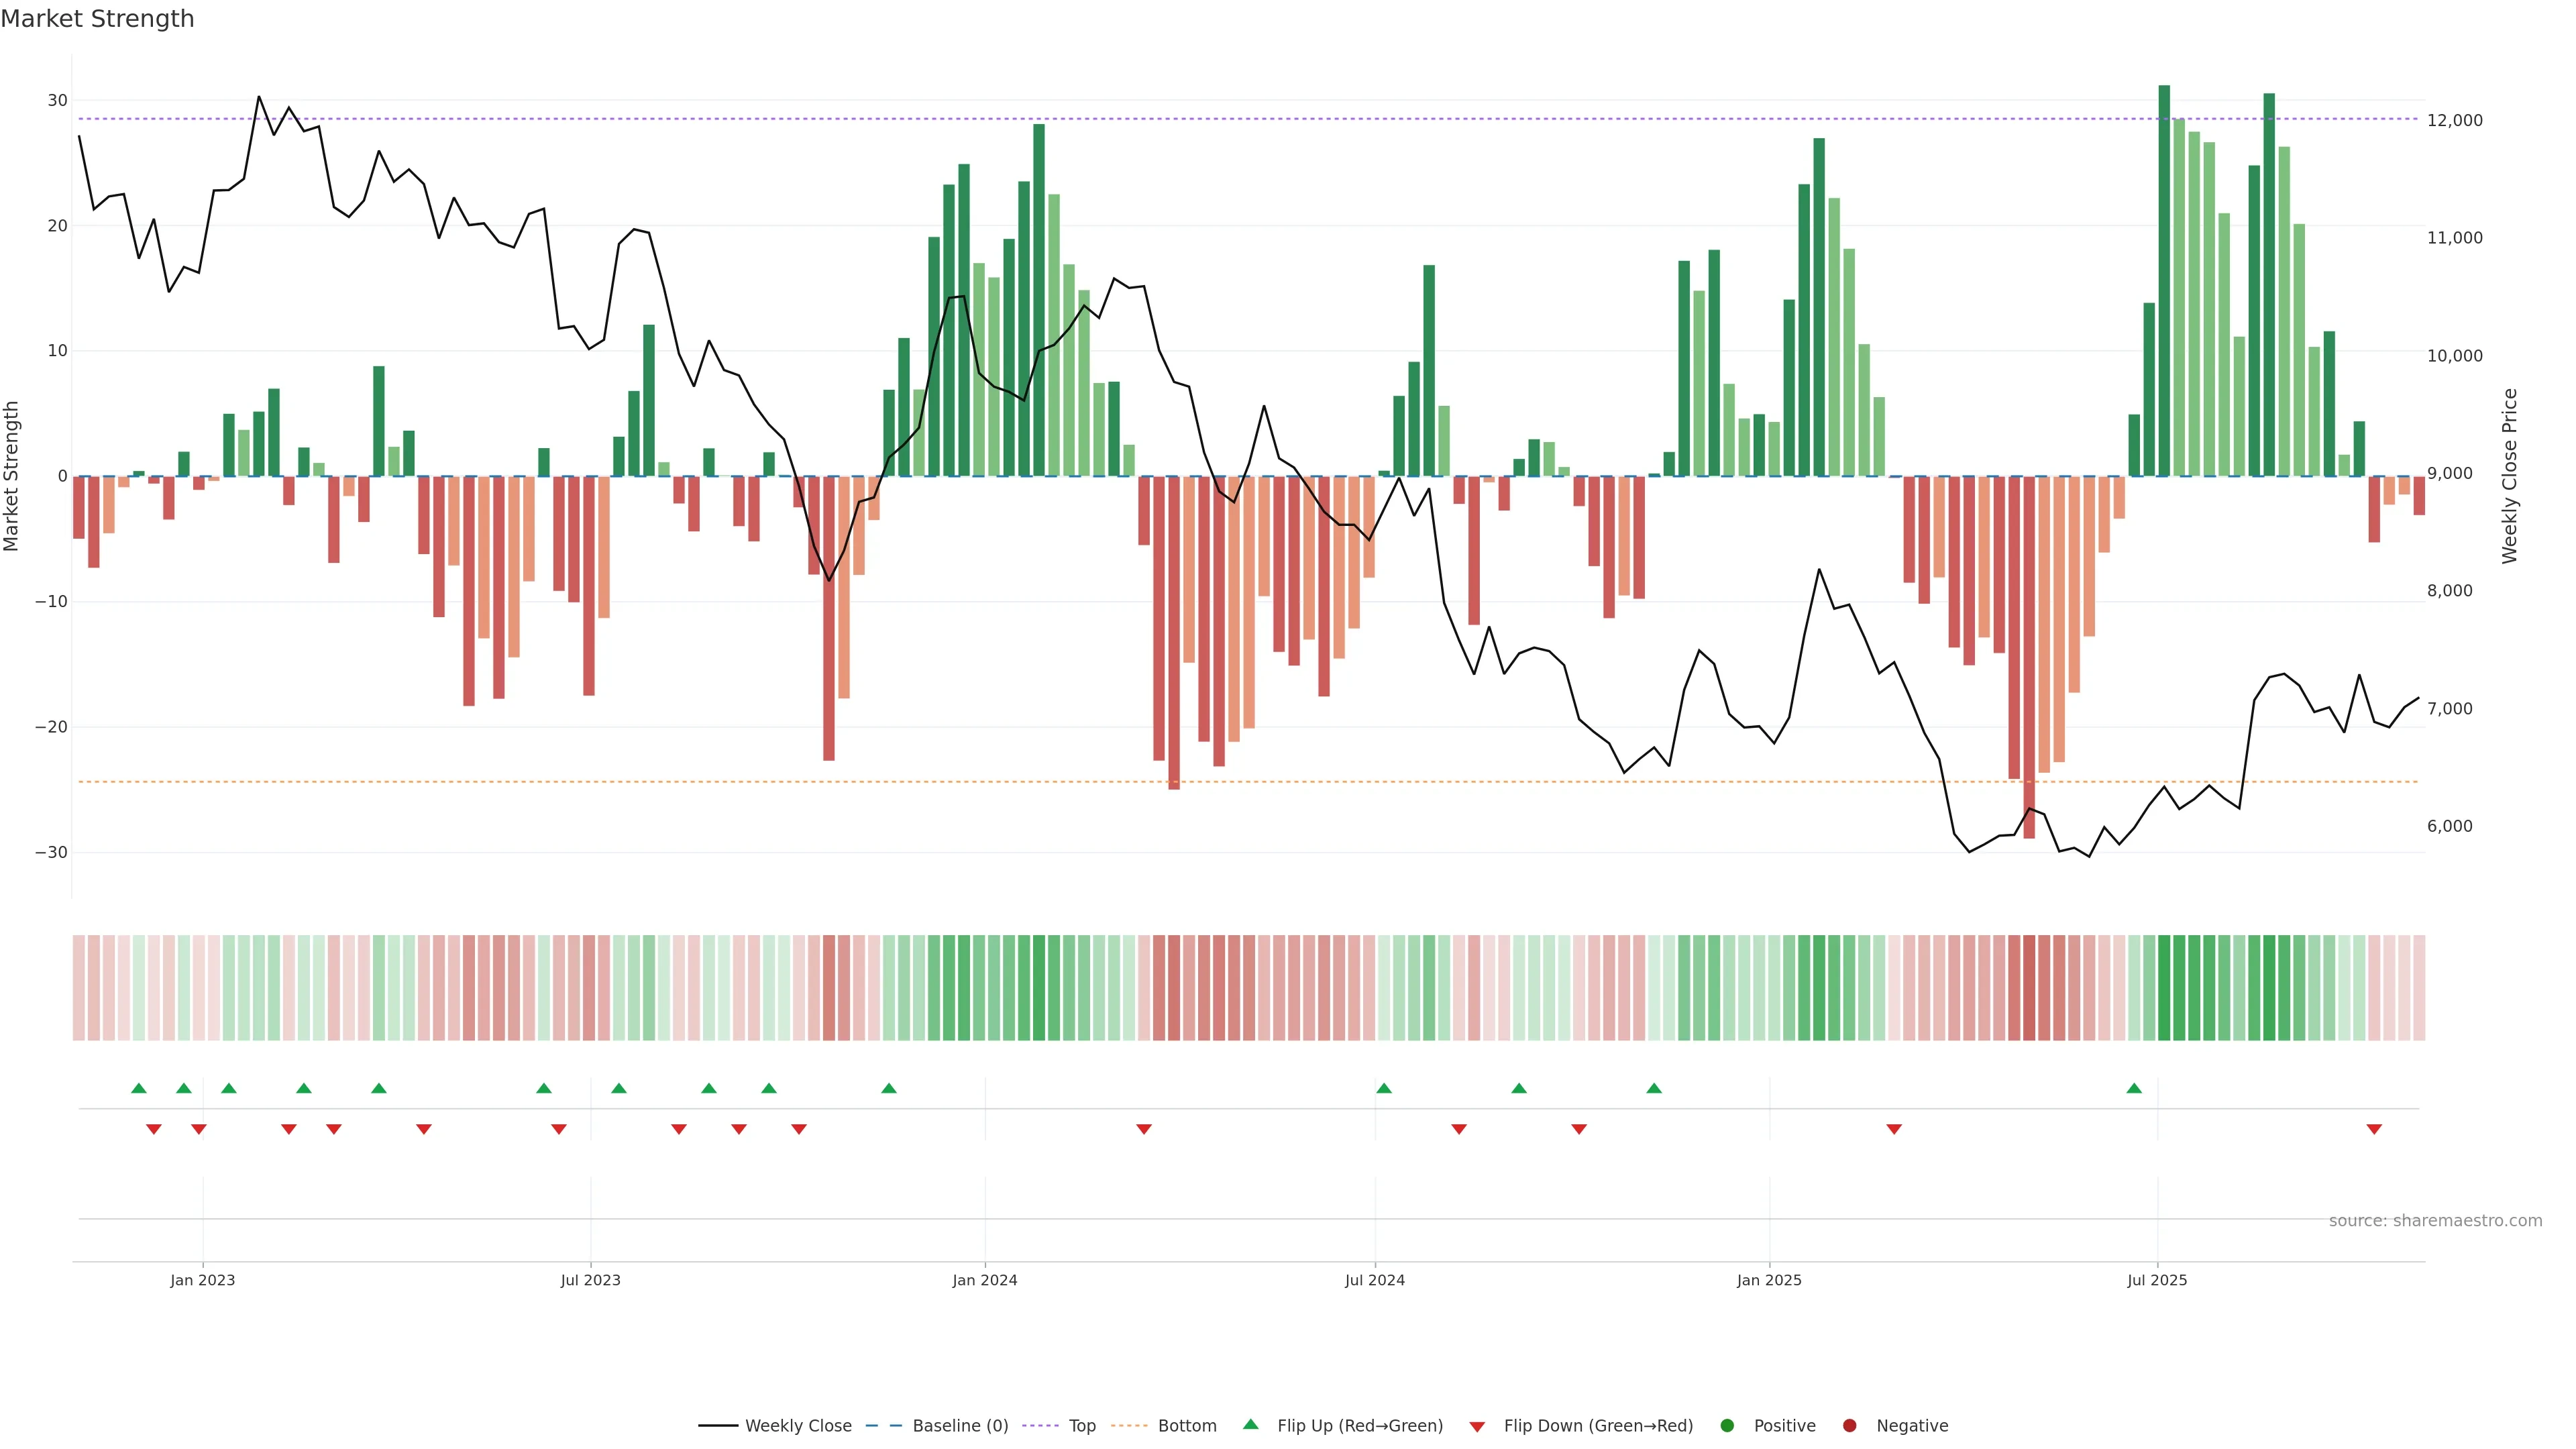
Task: Click the Market Strength chart title
Action: (97, 19)
